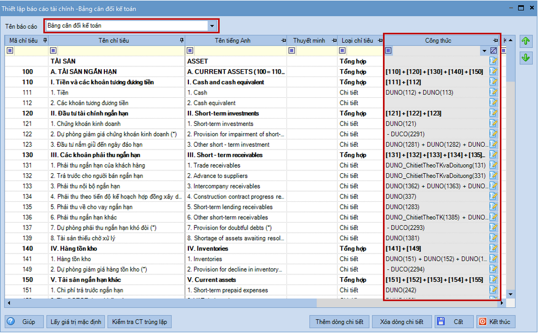
Task: Edit formula icon for row 131
Action: point(493,165)
